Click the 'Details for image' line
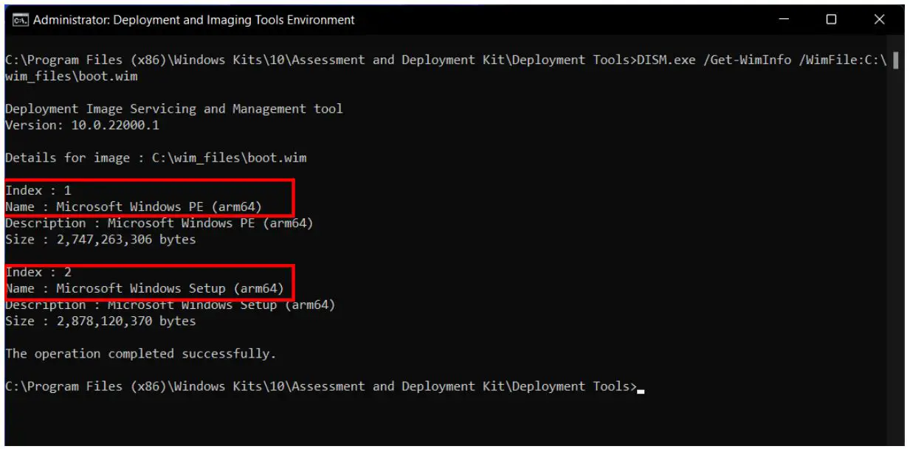 point(156,158)
